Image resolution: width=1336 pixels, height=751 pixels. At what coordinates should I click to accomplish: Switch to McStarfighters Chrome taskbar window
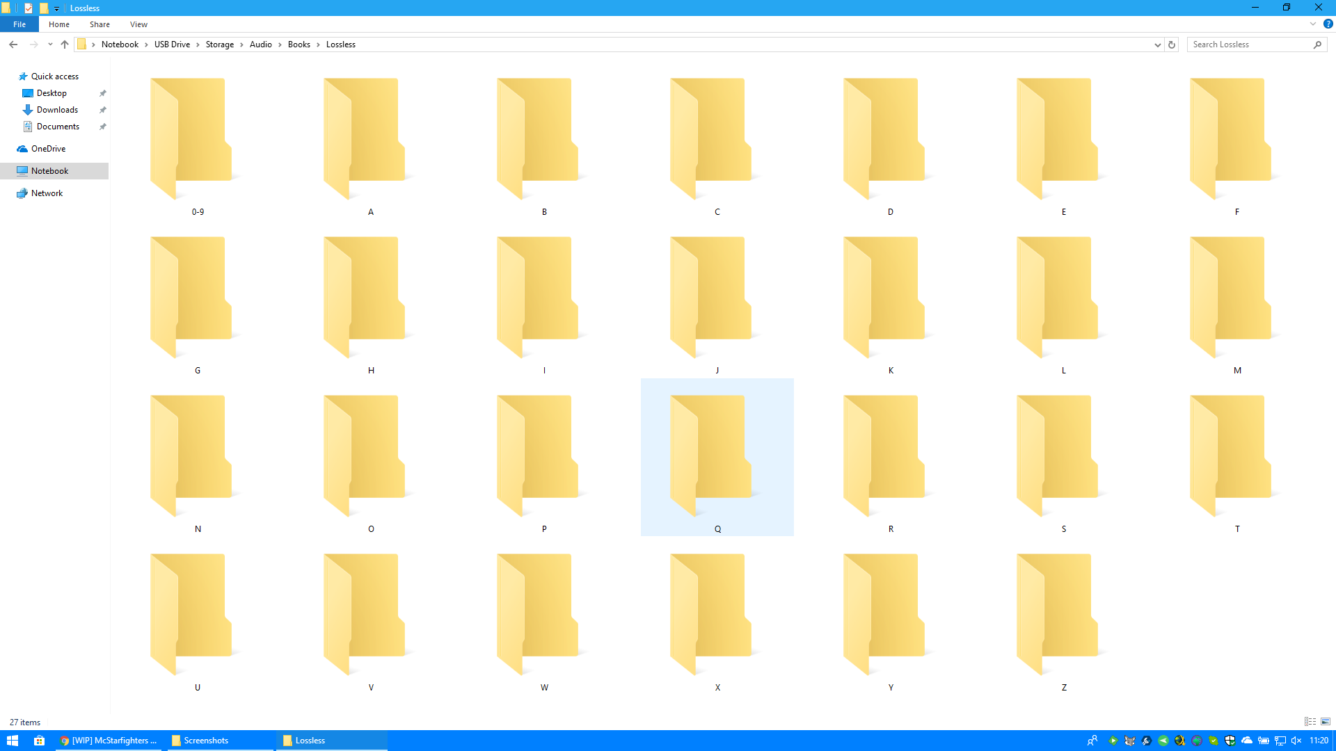pyautogui.click(x=109, y=741)
